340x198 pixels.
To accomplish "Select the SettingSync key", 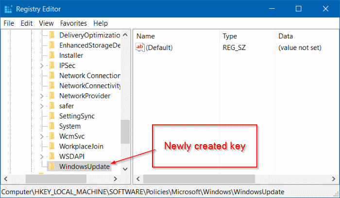I will tap(77, 116).
